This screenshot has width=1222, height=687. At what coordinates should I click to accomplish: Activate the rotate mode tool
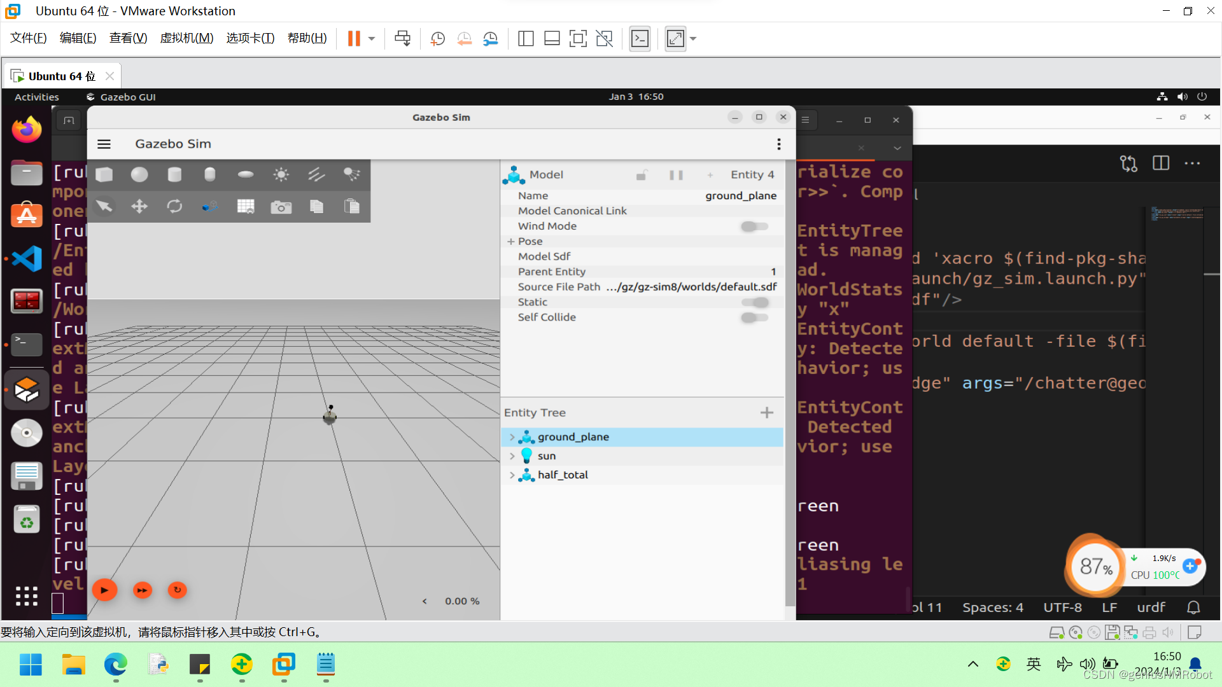point(174,206)
